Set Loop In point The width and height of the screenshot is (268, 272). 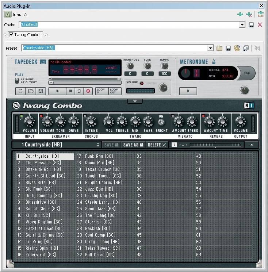pos(102,91)
